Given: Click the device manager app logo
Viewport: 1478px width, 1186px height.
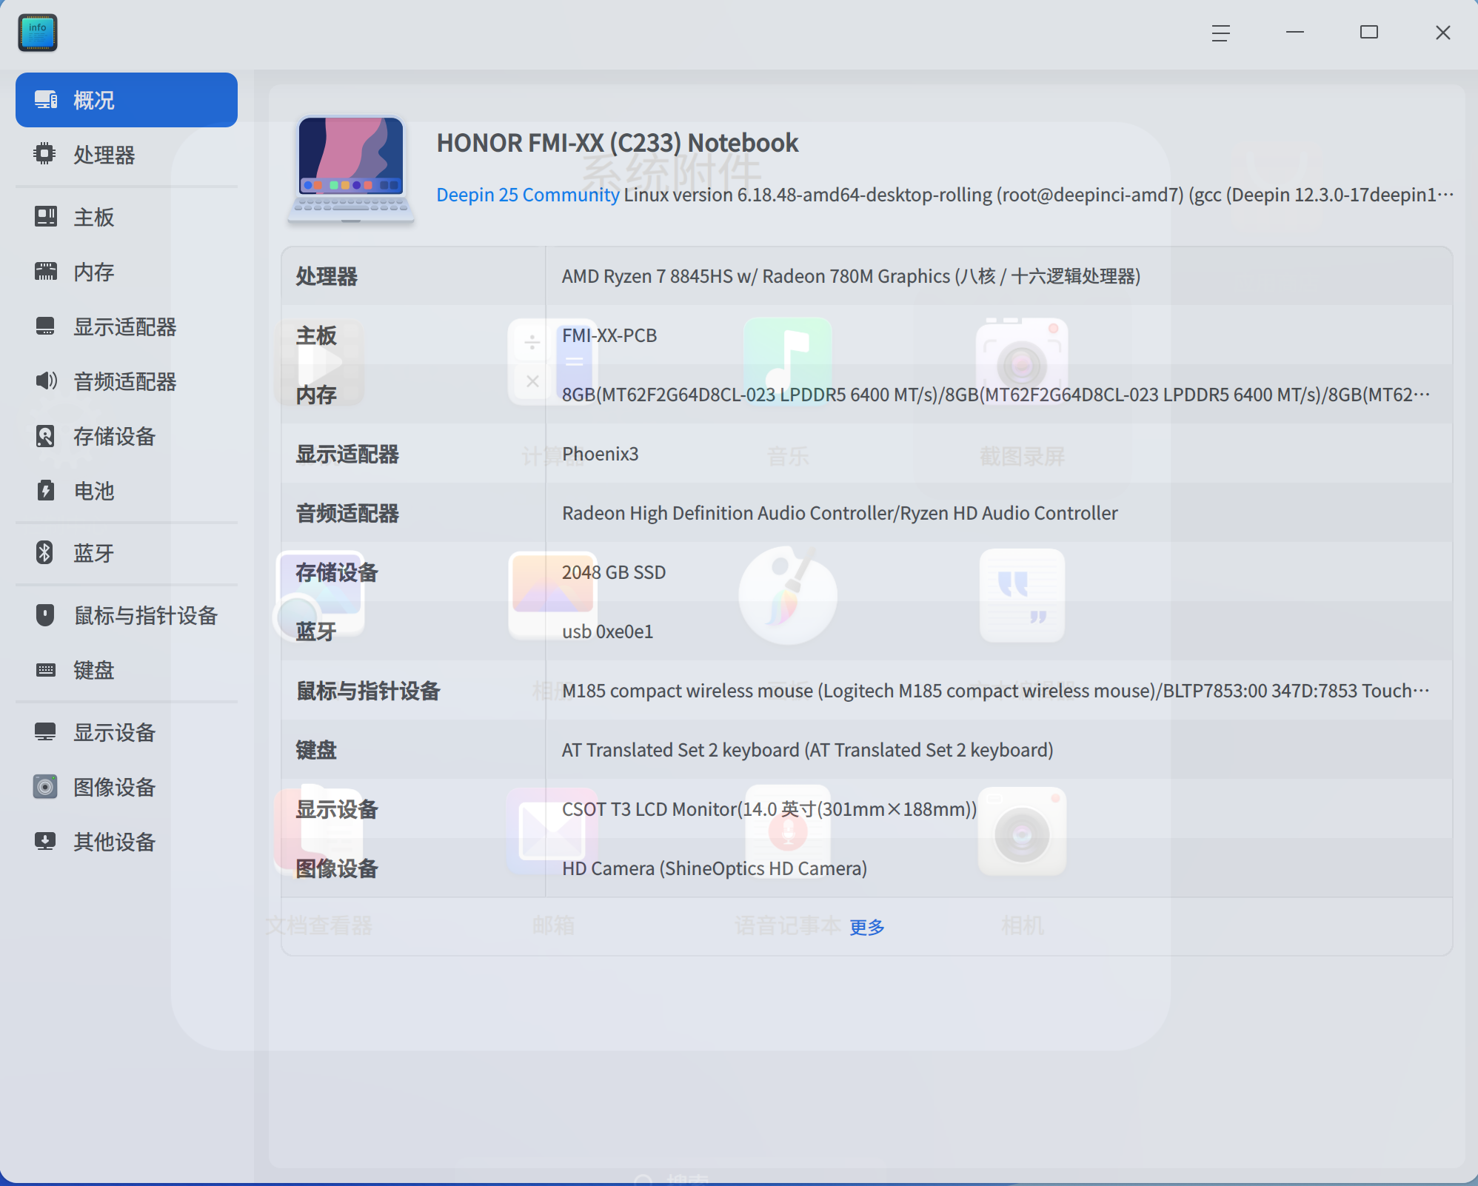Looking at the screenshot, I should pos(38,33).
